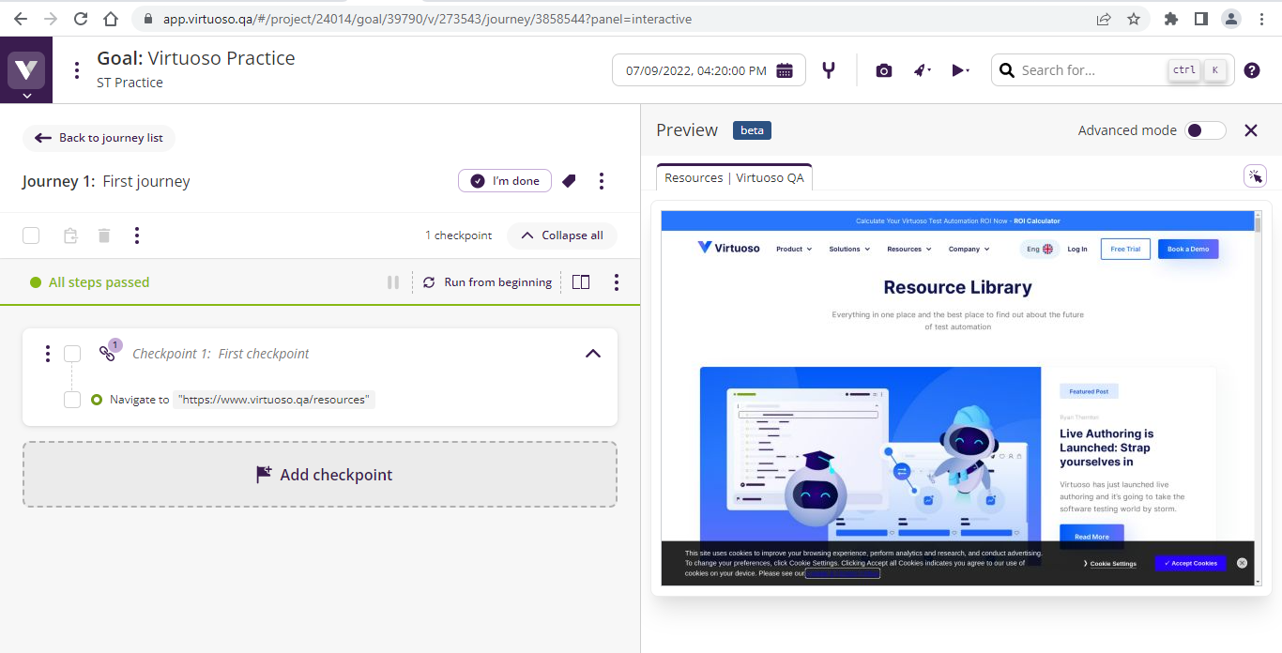Viewport: 1282px width, 653px height.
Task: Click the preview page vertical scrollbar
Action: point(1258,375)
